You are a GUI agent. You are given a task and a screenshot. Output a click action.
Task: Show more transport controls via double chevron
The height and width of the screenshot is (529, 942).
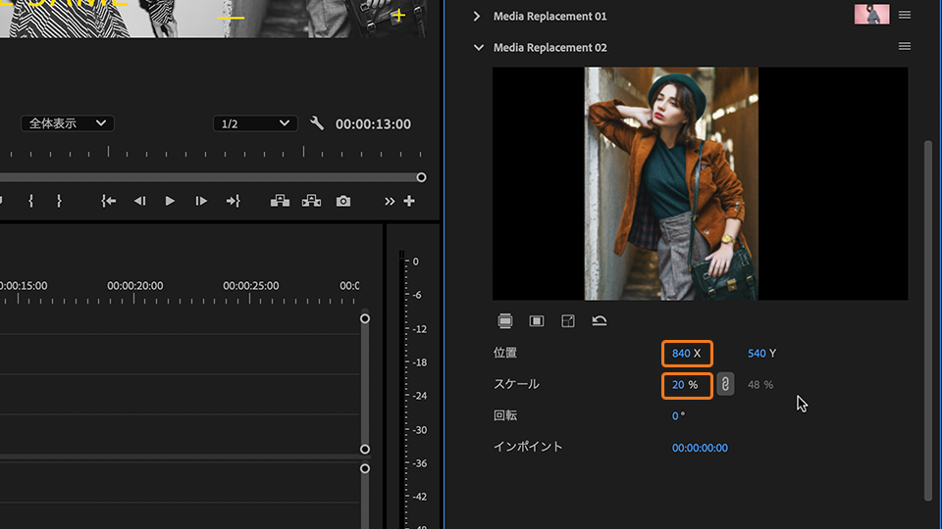click(390, 202)
